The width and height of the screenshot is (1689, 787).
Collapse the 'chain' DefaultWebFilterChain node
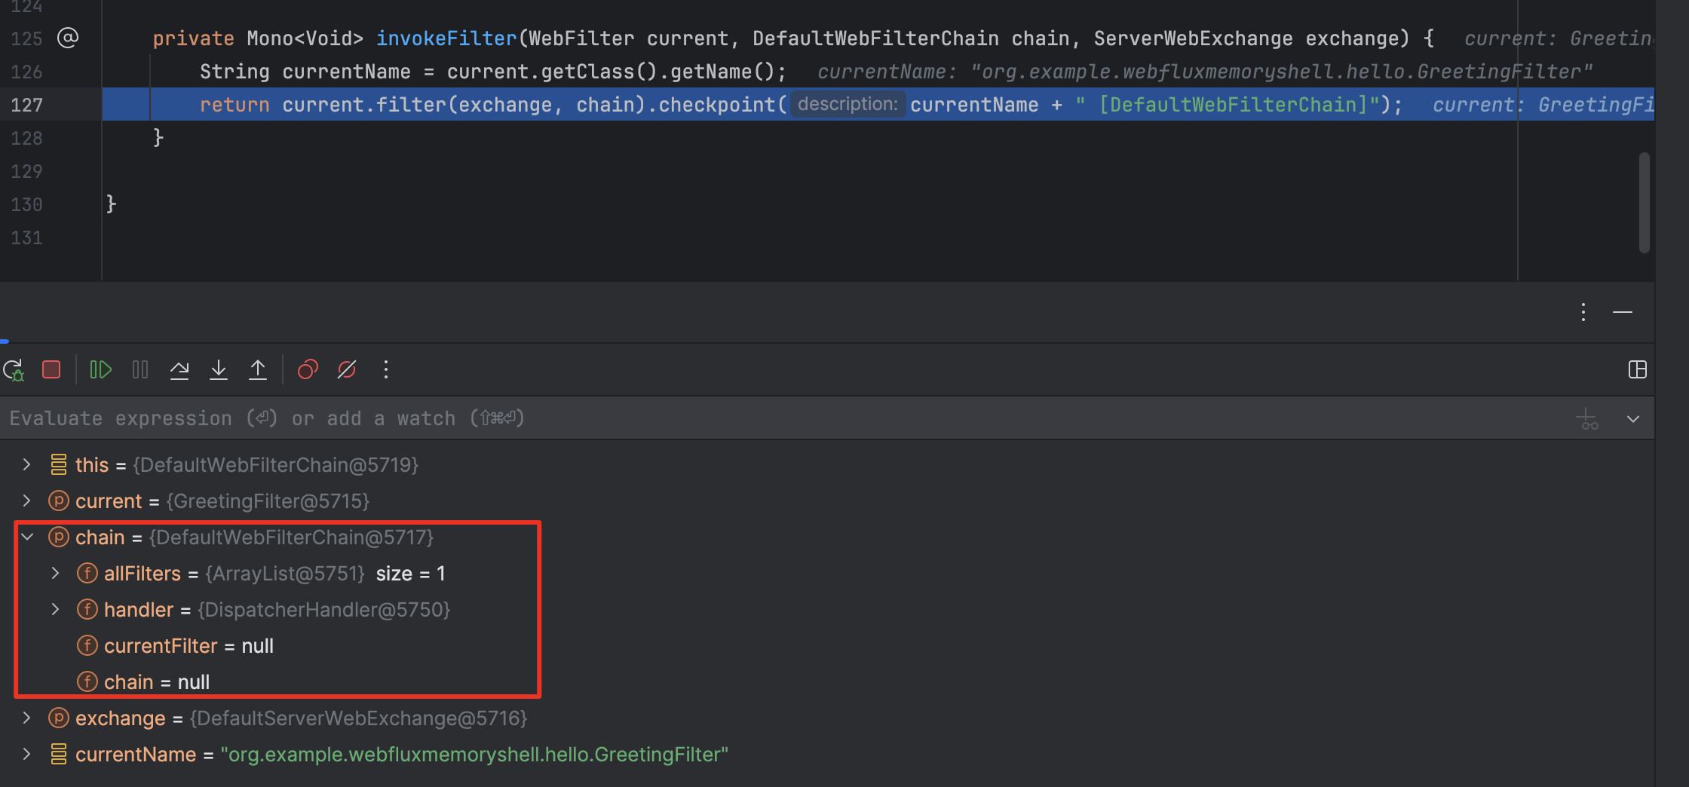pyautogui.click(x=27, y=537)
